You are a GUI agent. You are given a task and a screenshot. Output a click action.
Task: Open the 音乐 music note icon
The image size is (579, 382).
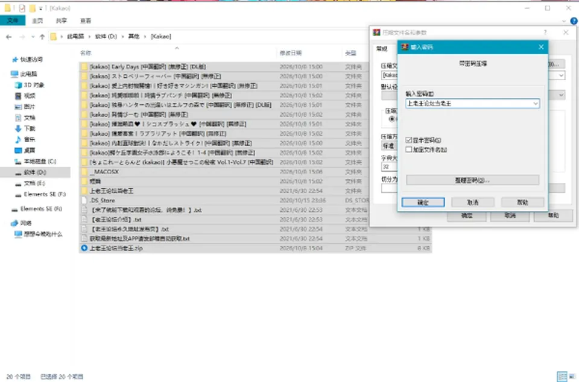[x=18, y=139]
